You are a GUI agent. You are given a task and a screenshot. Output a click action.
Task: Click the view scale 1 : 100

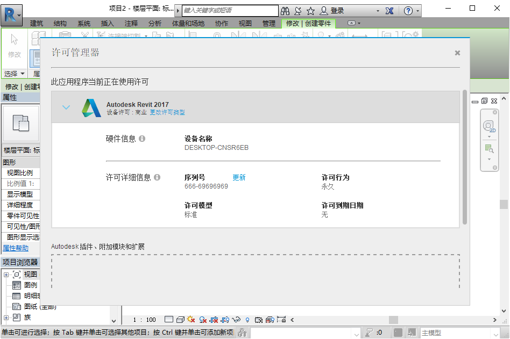(x=145, y=320)
